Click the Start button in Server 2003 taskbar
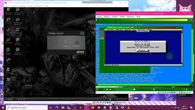The height and width of the screenshot is (110, 195). pyautogui.click(x=99, y=90)
